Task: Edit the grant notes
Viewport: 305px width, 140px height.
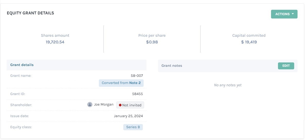Action: (286, 66)
